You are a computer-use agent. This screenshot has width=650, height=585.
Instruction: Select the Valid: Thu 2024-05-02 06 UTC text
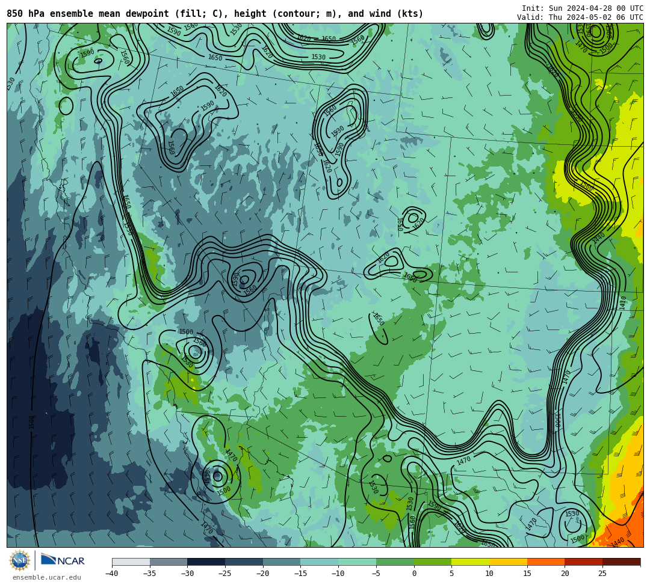pyautogui.click(x=580, y=17)
